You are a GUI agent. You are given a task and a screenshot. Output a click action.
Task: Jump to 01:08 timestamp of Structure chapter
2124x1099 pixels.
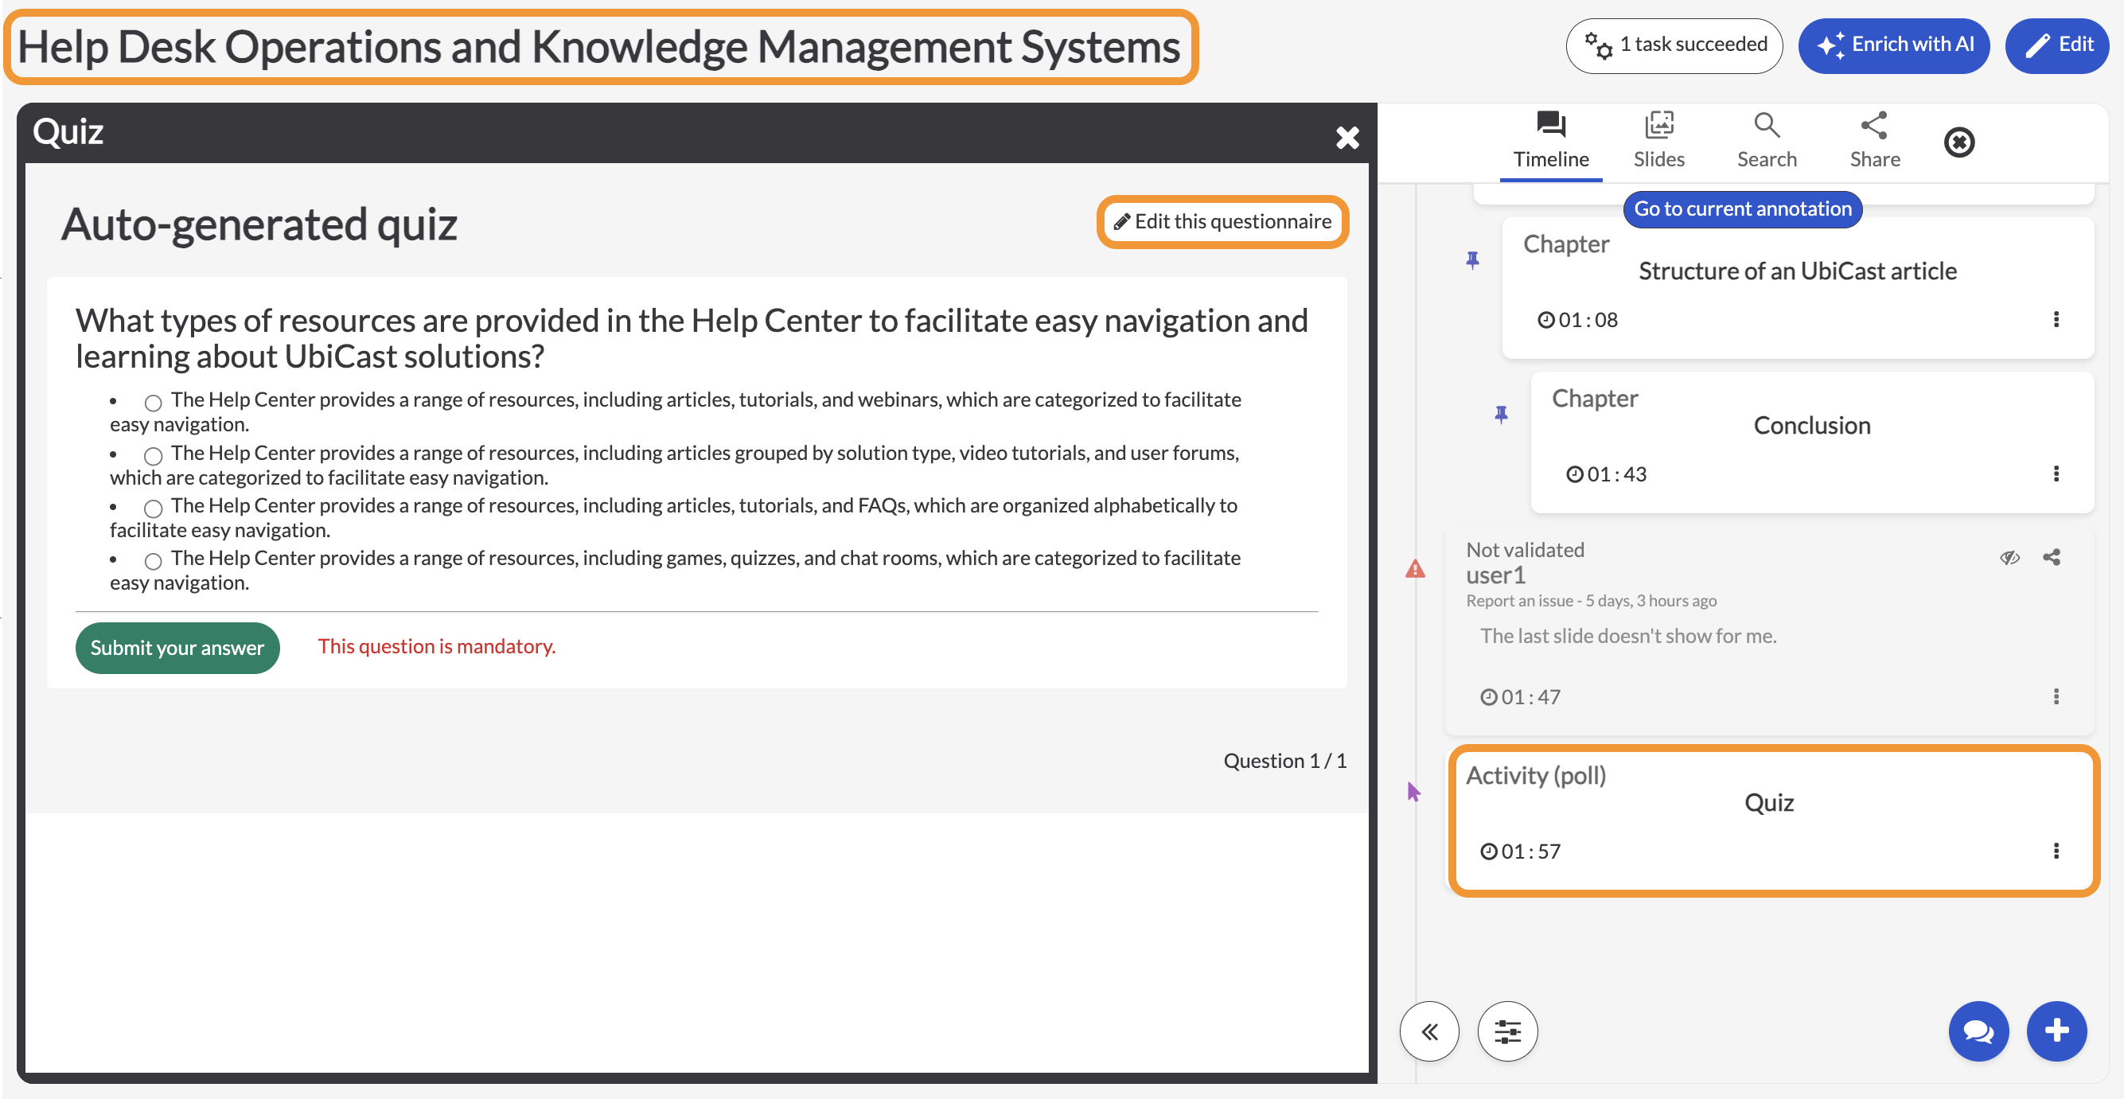1576,320
